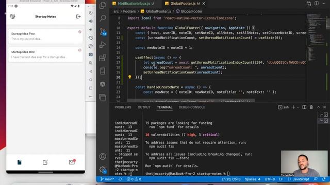Click the GlobalFooter symbol breadcrumb
Image resolution: width=330 pixels, height=185 pixels.
[x=189, y=11]
